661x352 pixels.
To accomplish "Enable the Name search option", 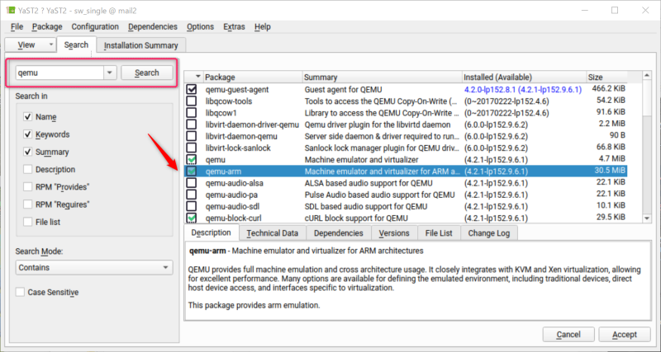I will [28, 116].
